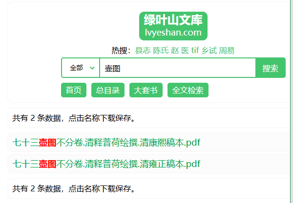Open the 全部 category dropdown

81,68
